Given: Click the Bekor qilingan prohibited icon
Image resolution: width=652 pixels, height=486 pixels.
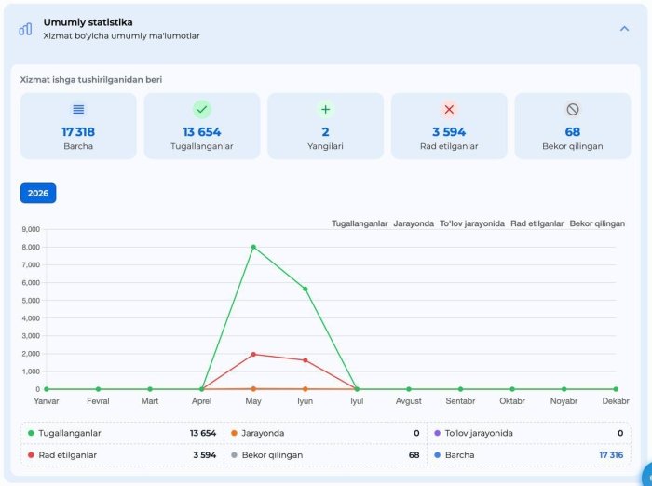Looking at the screenshot, I should 573,109.
